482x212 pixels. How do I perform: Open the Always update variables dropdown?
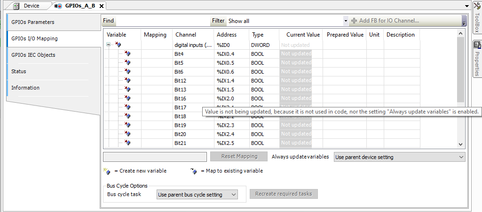coord(399,157)
